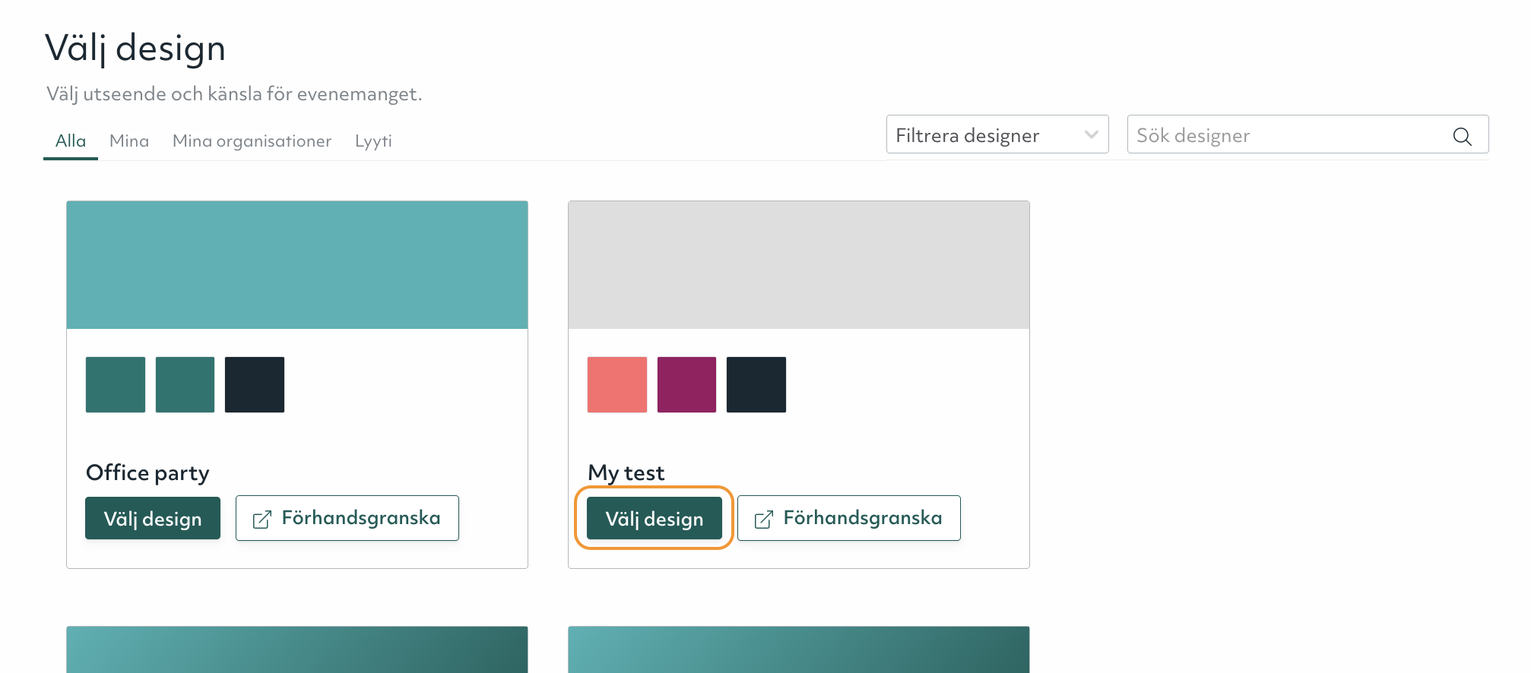Click the coral color swatch in My test

(x=617, y=384)
